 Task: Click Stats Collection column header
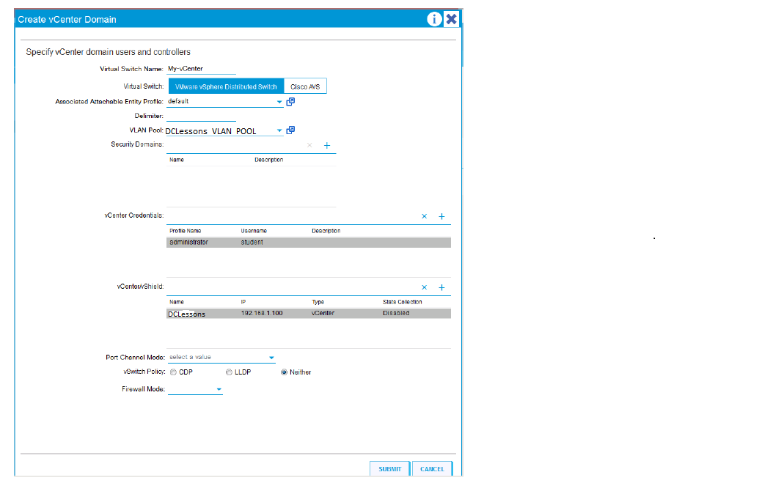coord(403,302)
